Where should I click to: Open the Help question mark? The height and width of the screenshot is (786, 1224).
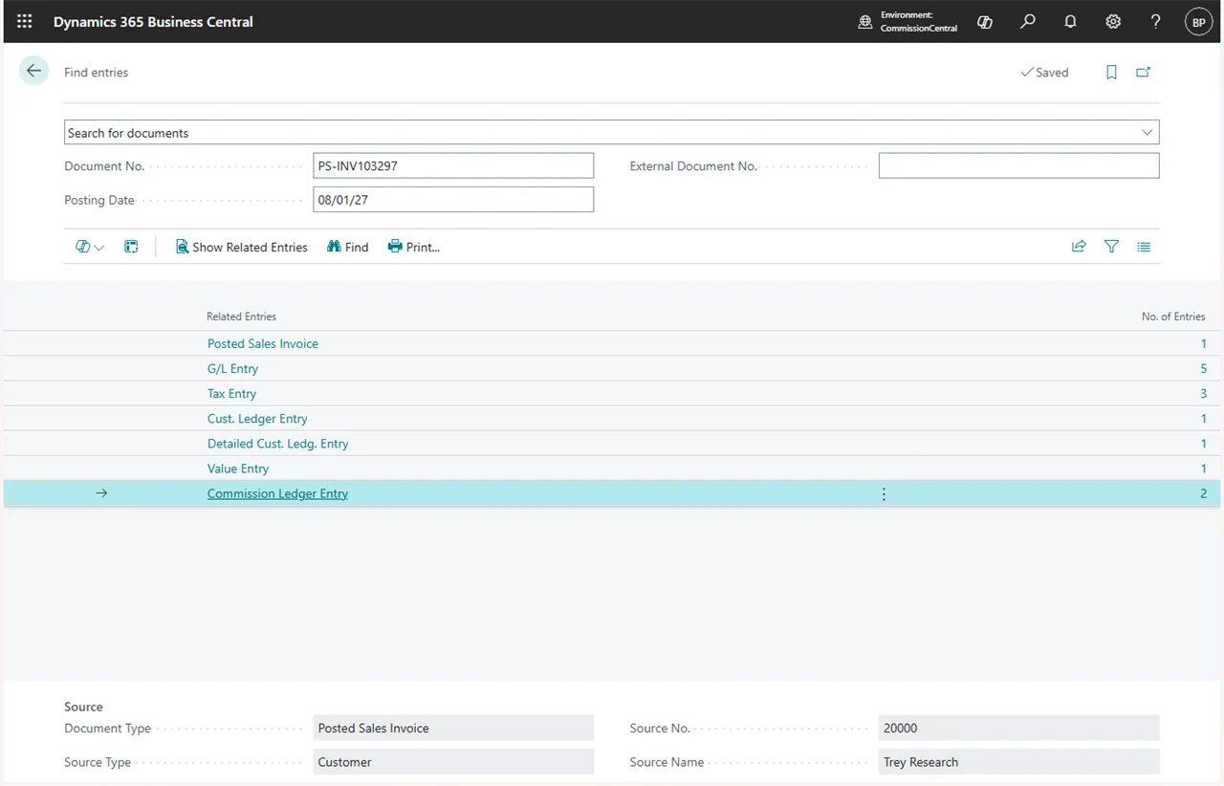(x=1156, y=21)
